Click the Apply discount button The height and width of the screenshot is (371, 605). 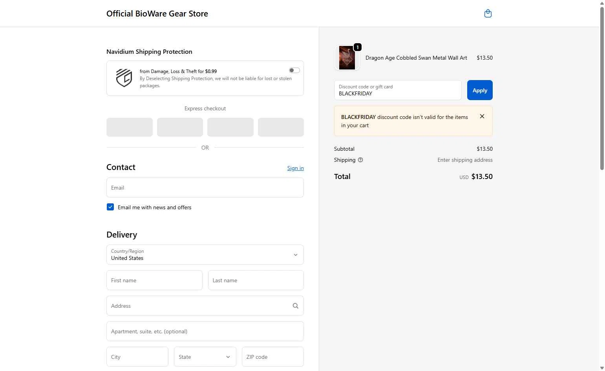pyautogui.click(x=480, y=90)
